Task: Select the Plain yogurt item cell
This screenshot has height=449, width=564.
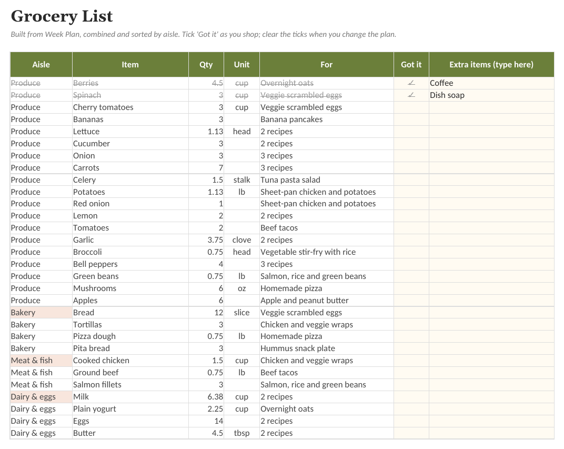Action: [x=130, y=409]
